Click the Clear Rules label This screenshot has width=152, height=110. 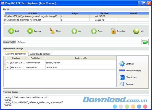pyautogui.click(x=131, y=77)
